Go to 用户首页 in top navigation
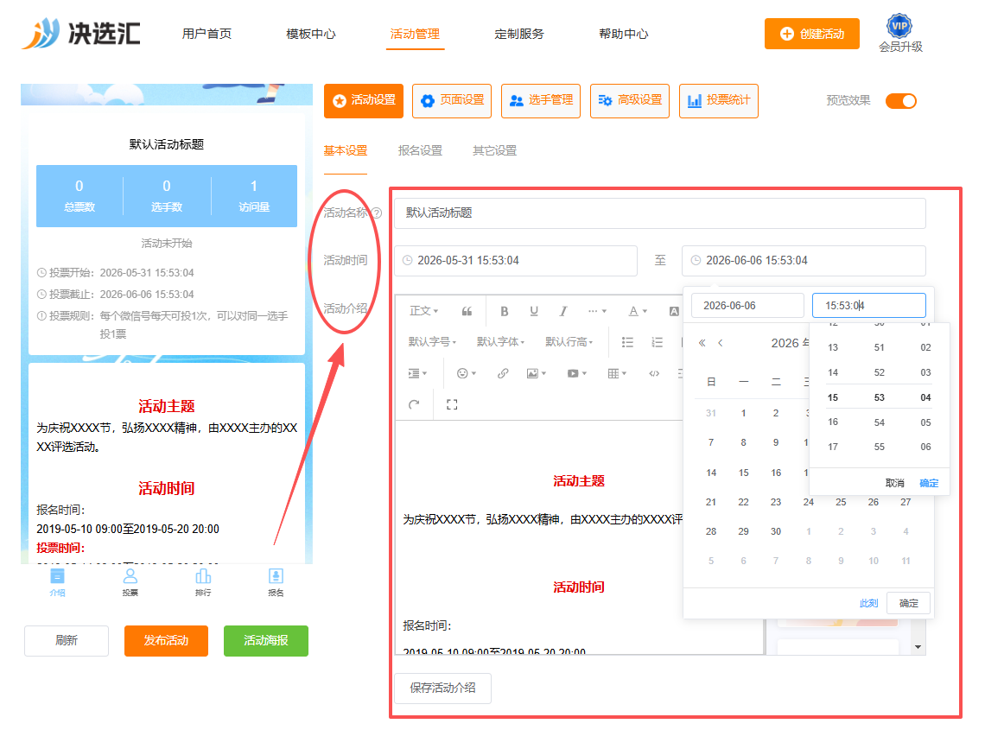 pos(207,34)
